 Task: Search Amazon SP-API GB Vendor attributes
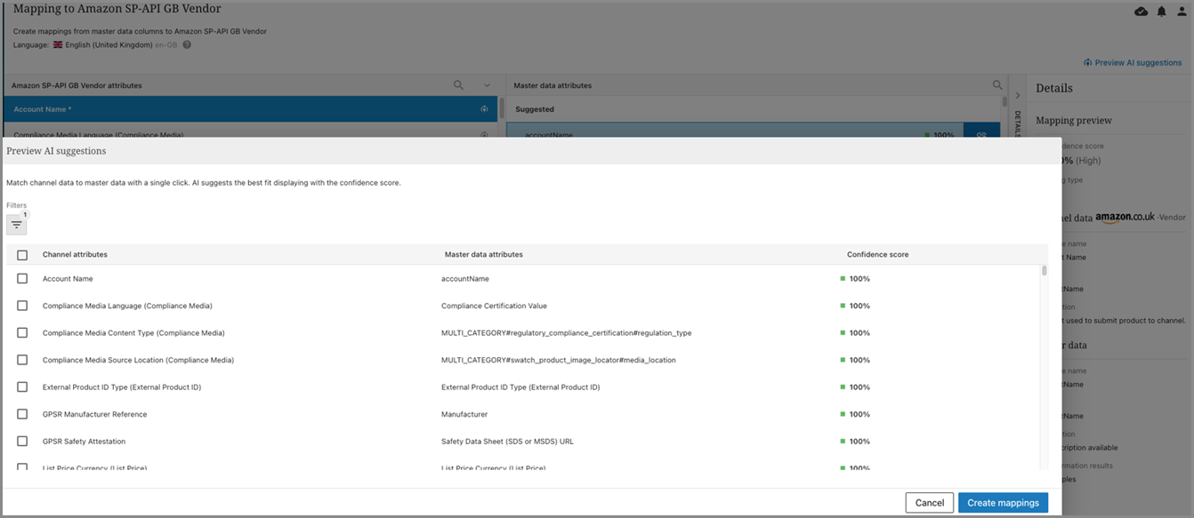click(x=458, y=85)
